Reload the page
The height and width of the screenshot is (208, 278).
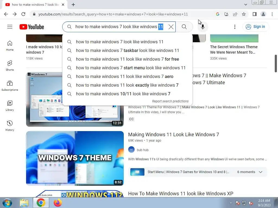[x=23, y=14]
